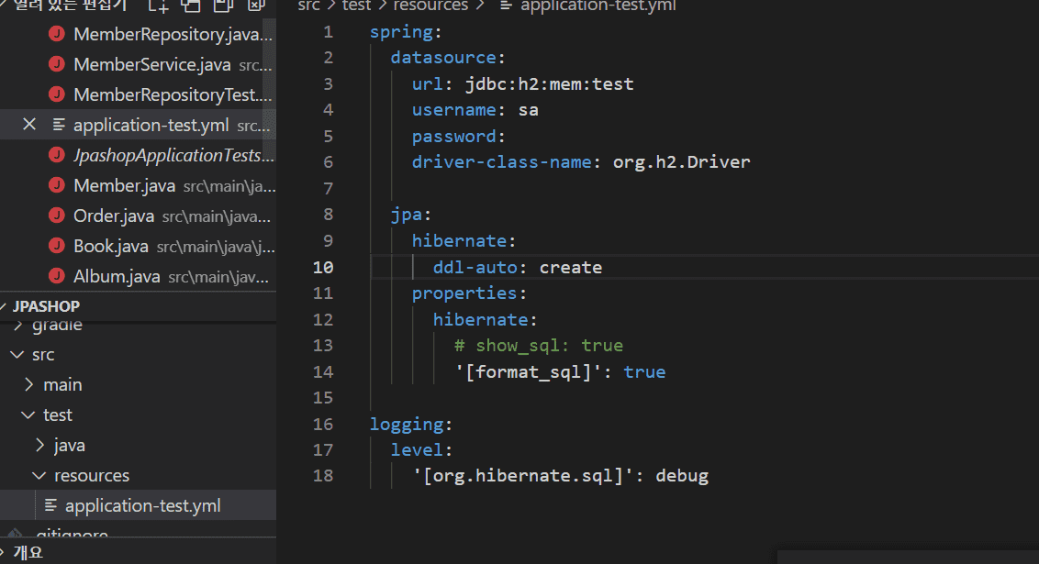Close the application-test.yml open editor
This screenshot has height=564, width=1039.
point(29,125)
